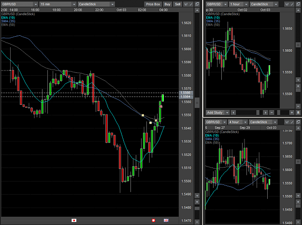302x225 pixels.
Task: Select pitchfork tool in 1 hour chart
Action: [287, 4]
